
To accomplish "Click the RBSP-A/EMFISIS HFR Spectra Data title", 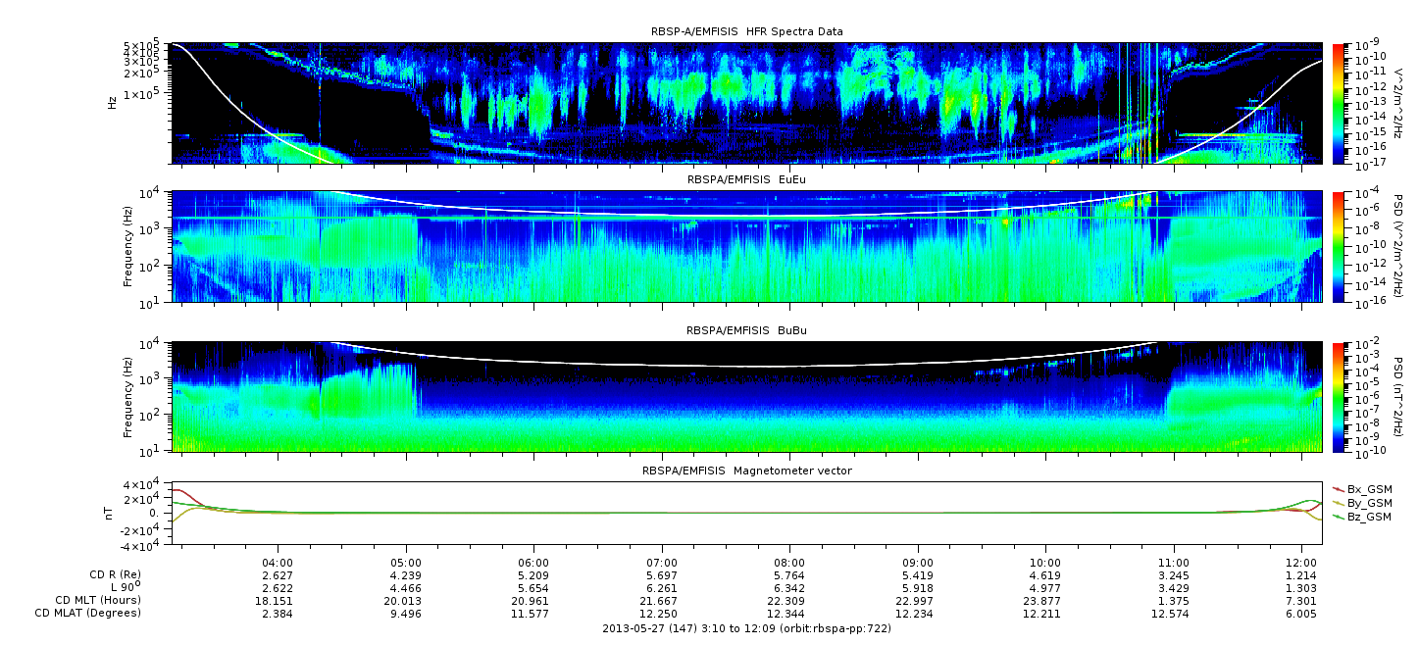I will tap(746, 32).
